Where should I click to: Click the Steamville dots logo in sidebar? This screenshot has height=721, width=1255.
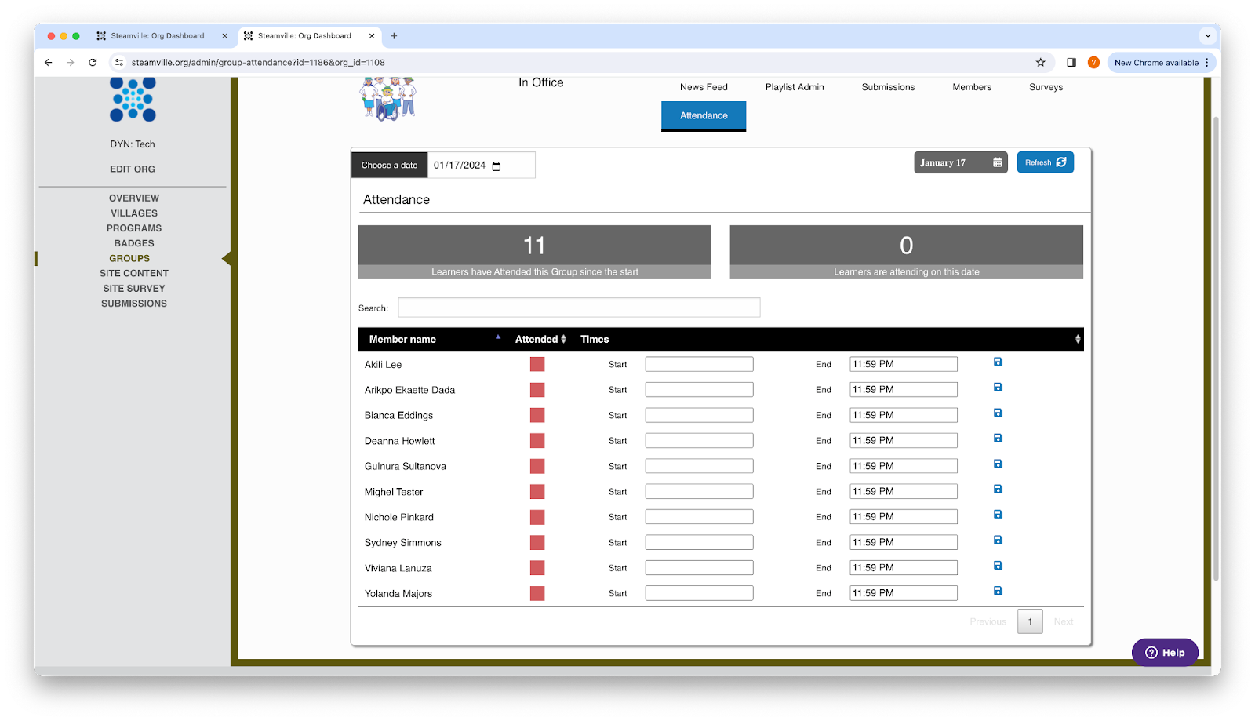133,100
